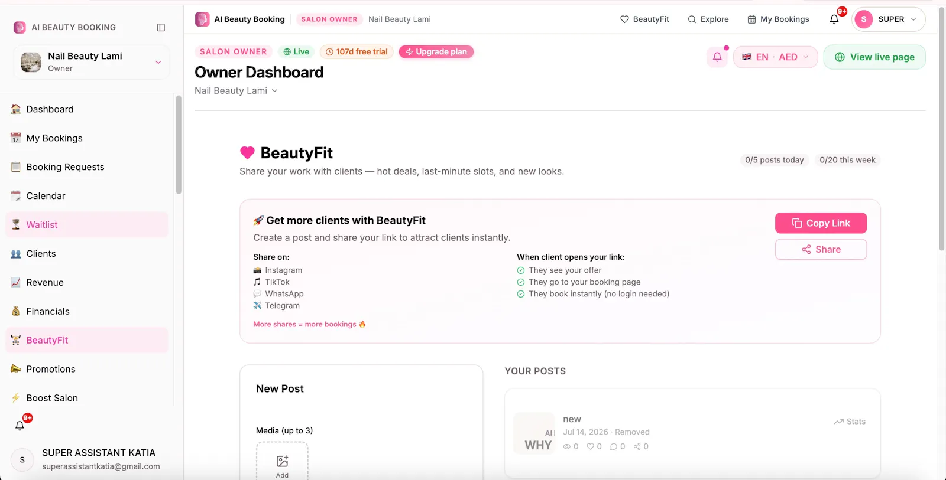Open Promotions in the sidebar
Viewport: 946px width, 480px height.
click(x=87, y=369)
